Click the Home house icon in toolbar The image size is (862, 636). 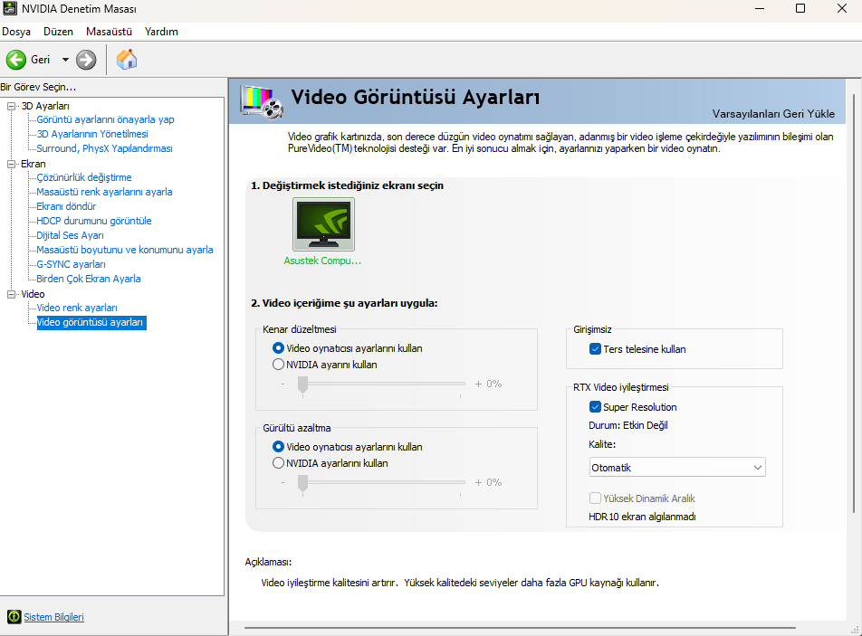tap(127, 60)
